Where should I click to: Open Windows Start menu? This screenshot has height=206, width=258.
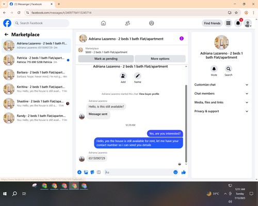point(5,194)
